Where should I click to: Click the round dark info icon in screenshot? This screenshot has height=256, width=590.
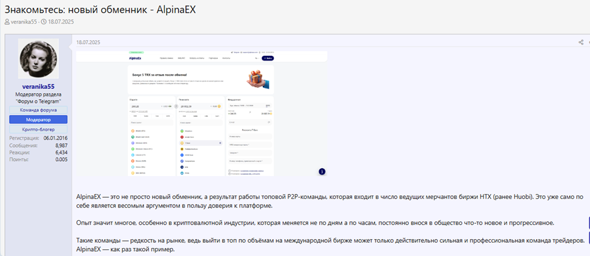pos(322,171)
